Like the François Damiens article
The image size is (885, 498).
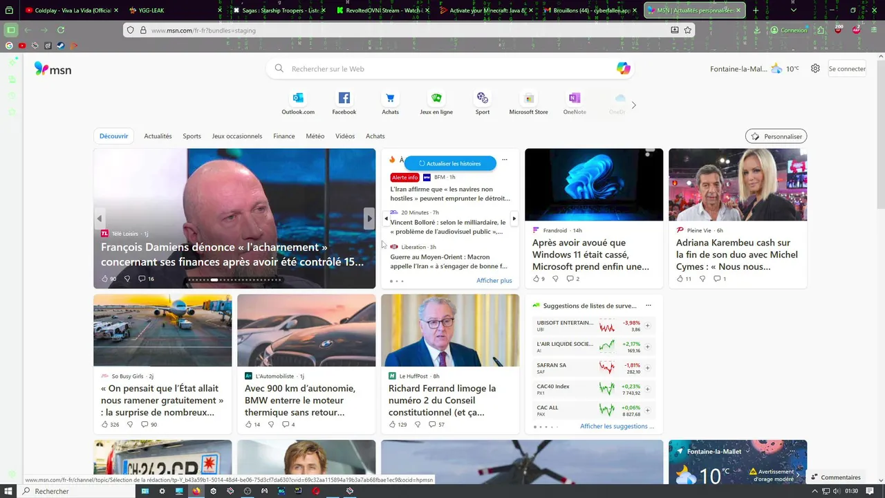point(109,279)
